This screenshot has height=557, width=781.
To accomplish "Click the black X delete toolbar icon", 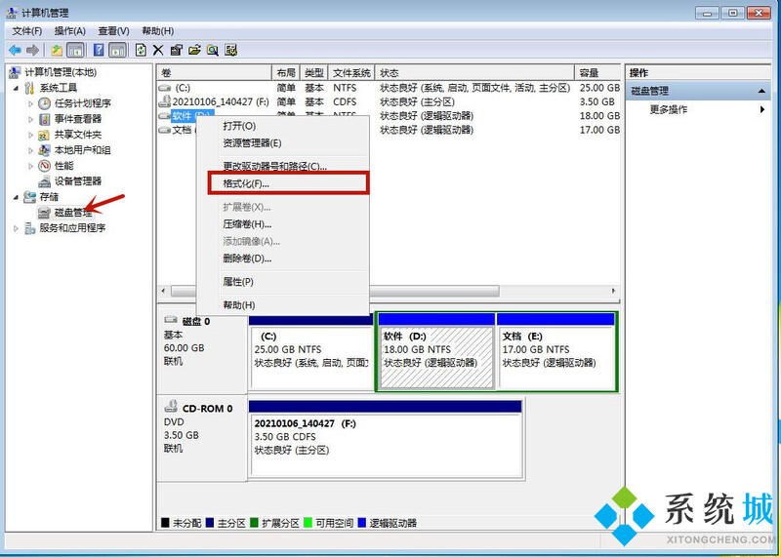I will coord(158,50).
